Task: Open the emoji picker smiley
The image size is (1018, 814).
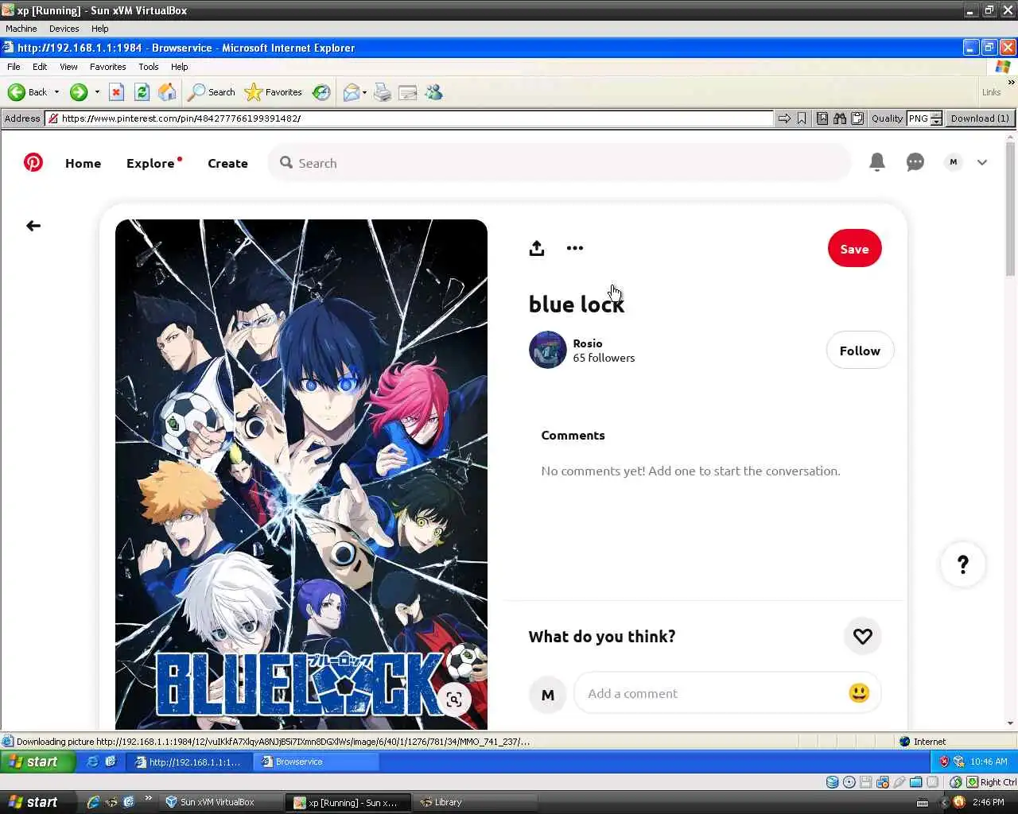Action: tap(859, 693)
